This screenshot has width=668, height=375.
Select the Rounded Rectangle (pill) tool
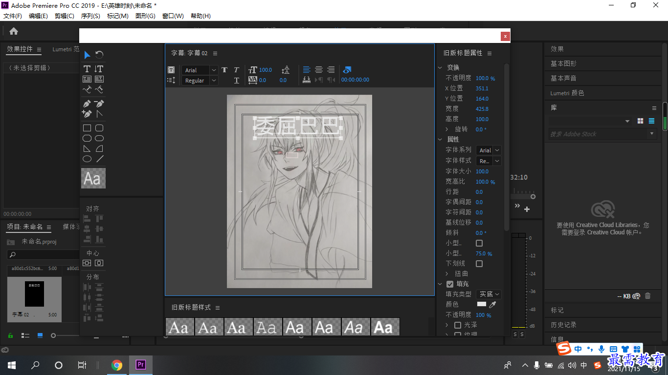[99, 138]
